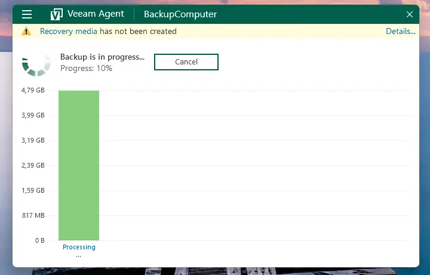Click the 0 B axis label
The image size is (430, 275).
[39, 240]
